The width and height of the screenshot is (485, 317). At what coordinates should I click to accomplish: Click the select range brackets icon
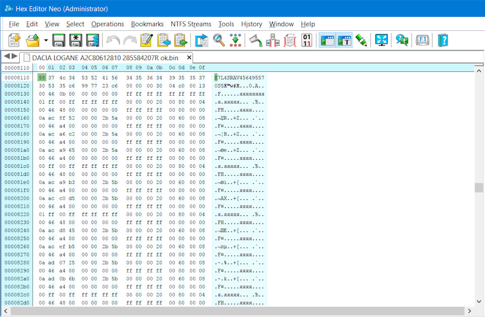[273, 40]
